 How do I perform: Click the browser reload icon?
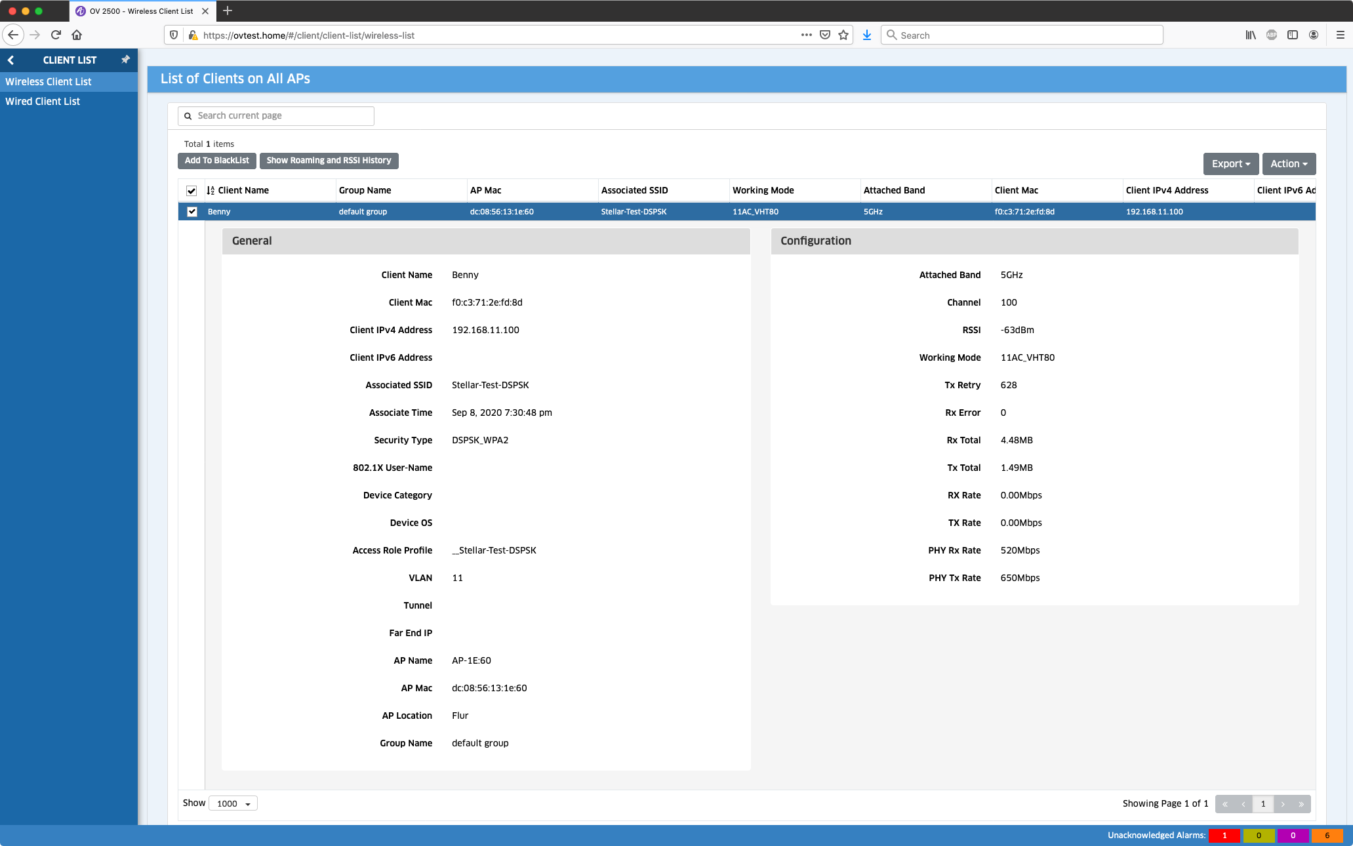click(56, 35)
